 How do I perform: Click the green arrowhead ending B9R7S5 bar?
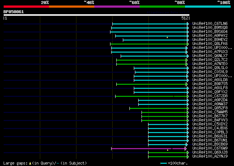click(x=187, y=84)
